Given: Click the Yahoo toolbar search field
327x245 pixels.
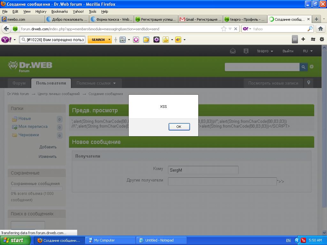Looking at the screenshot, I should click(x=53, y=40).
